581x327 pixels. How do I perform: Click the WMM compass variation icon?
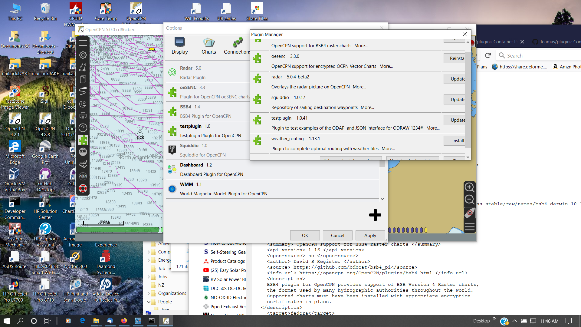pyautogui.click(x=83, y=176)
